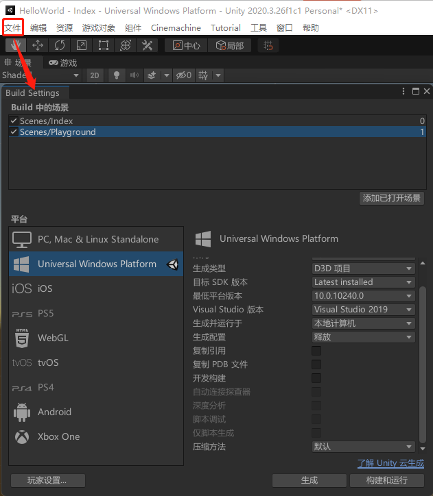Open Visual Studio 版本 dropdown
The width and height of the screenshot is (433, 496).
pyautogui.click(x=363, y=310)
